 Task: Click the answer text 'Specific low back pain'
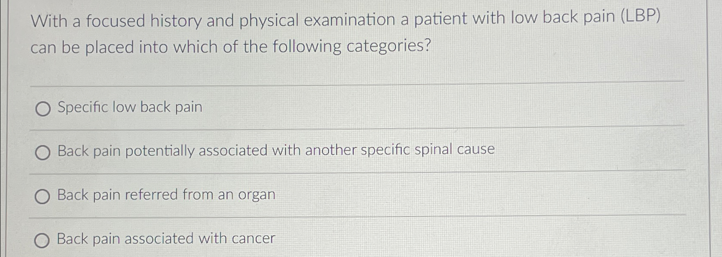coord(130,108)
